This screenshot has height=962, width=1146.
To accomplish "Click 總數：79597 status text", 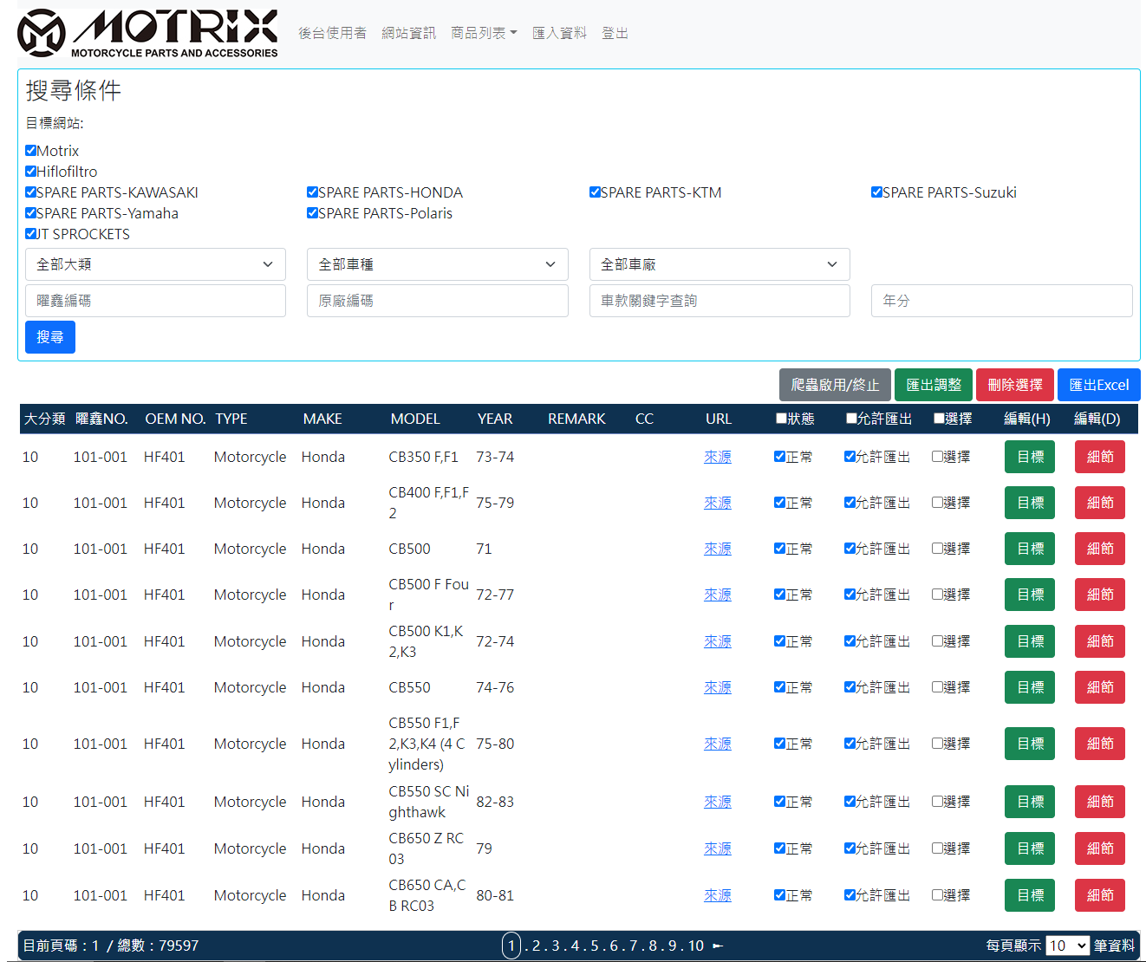I will click(158, 946).
